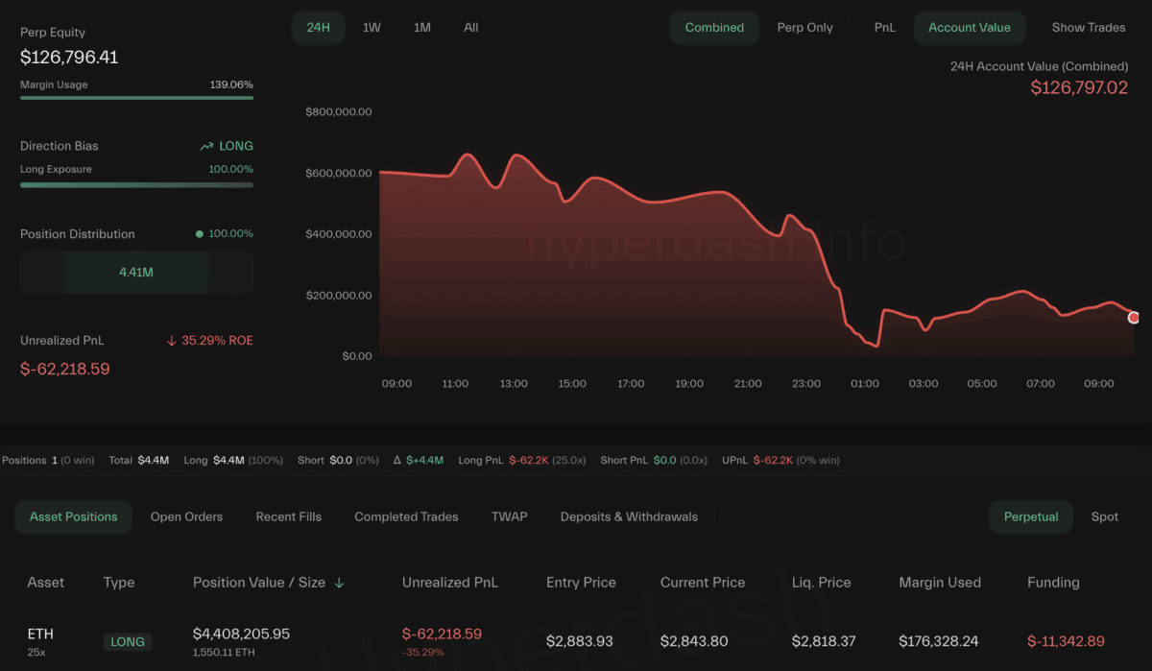Click the red down arrow beside ROE

(x=171, y=341)
